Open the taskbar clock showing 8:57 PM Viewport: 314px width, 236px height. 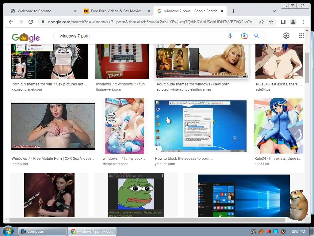point(298,232)
